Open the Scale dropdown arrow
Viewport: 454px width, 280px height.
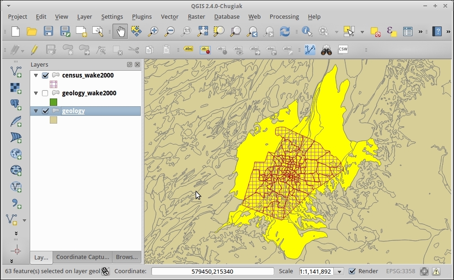pos(339,272)
